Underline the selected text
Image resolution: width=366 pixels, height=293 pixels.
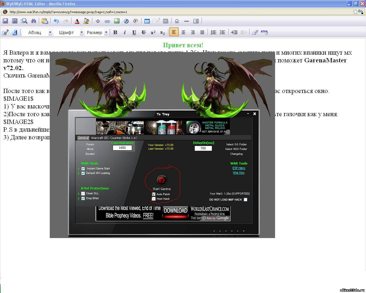[134, 32]
